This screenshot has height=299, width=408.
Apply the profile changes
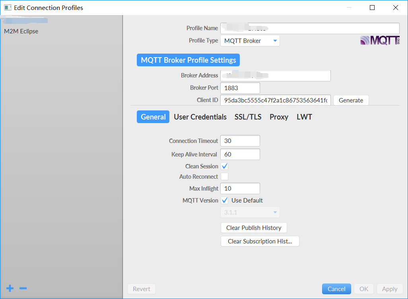pos(390,289)
